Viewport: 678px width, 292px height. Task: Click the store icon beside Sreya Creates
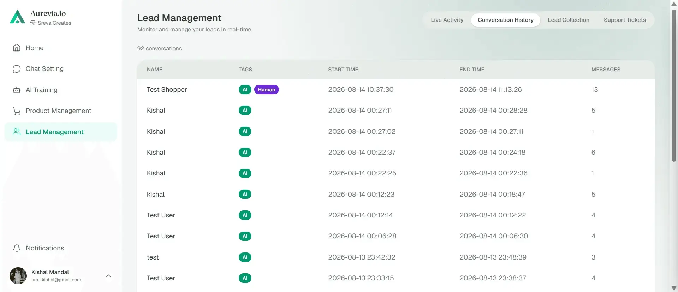33,23
